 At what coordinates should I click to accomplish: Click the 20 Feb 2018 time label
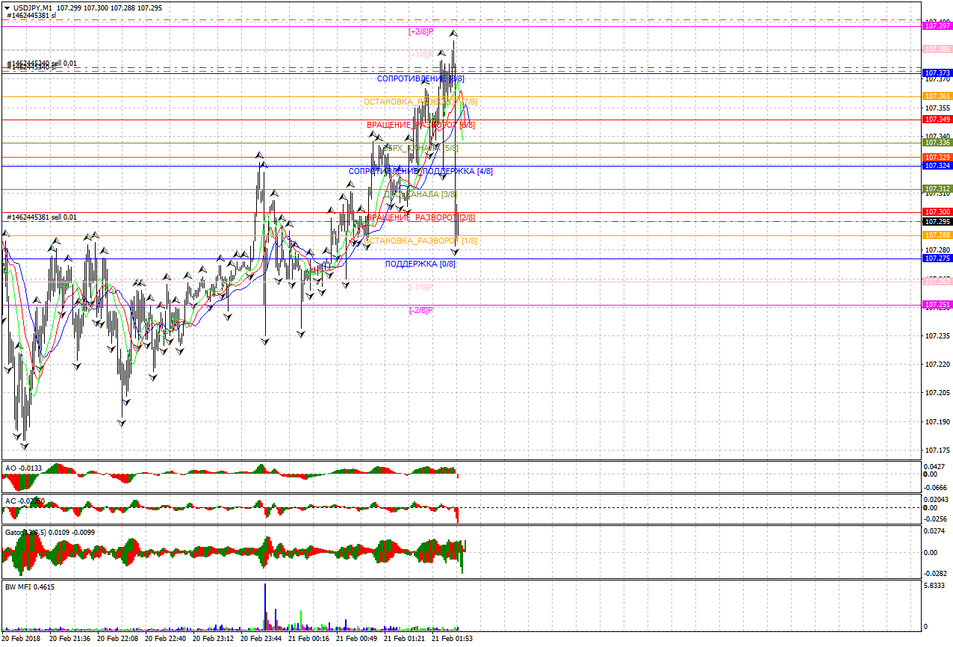pos(22,639)
